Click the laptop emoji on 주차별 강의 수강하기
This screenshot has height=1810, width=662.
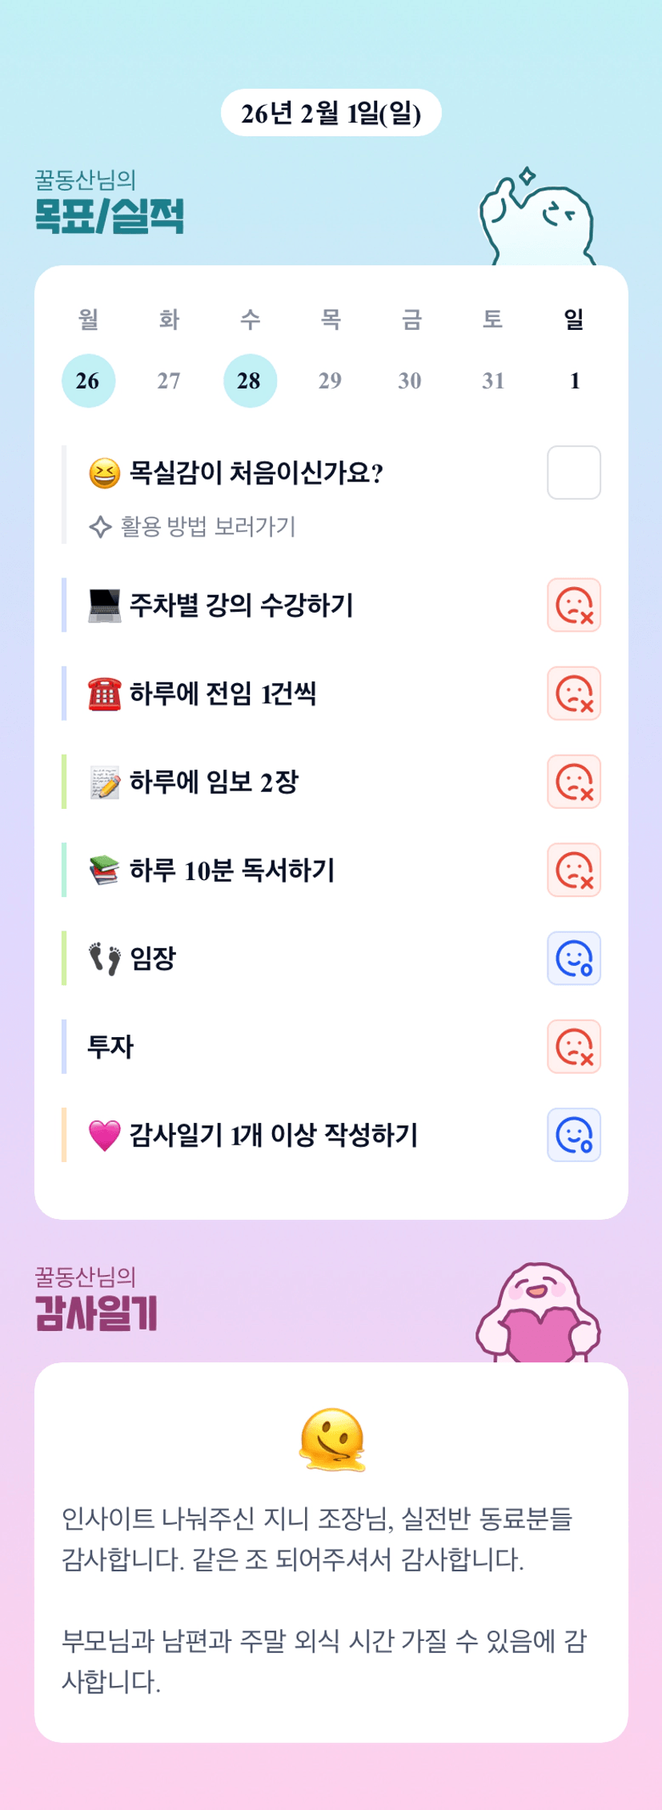[x=104, y=605]
